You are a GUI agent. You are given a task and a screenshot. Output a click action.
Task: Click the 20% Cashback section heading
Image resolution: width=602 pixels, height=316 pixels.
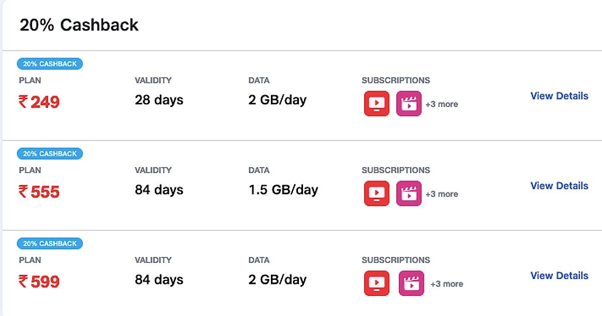coord(79,25)
